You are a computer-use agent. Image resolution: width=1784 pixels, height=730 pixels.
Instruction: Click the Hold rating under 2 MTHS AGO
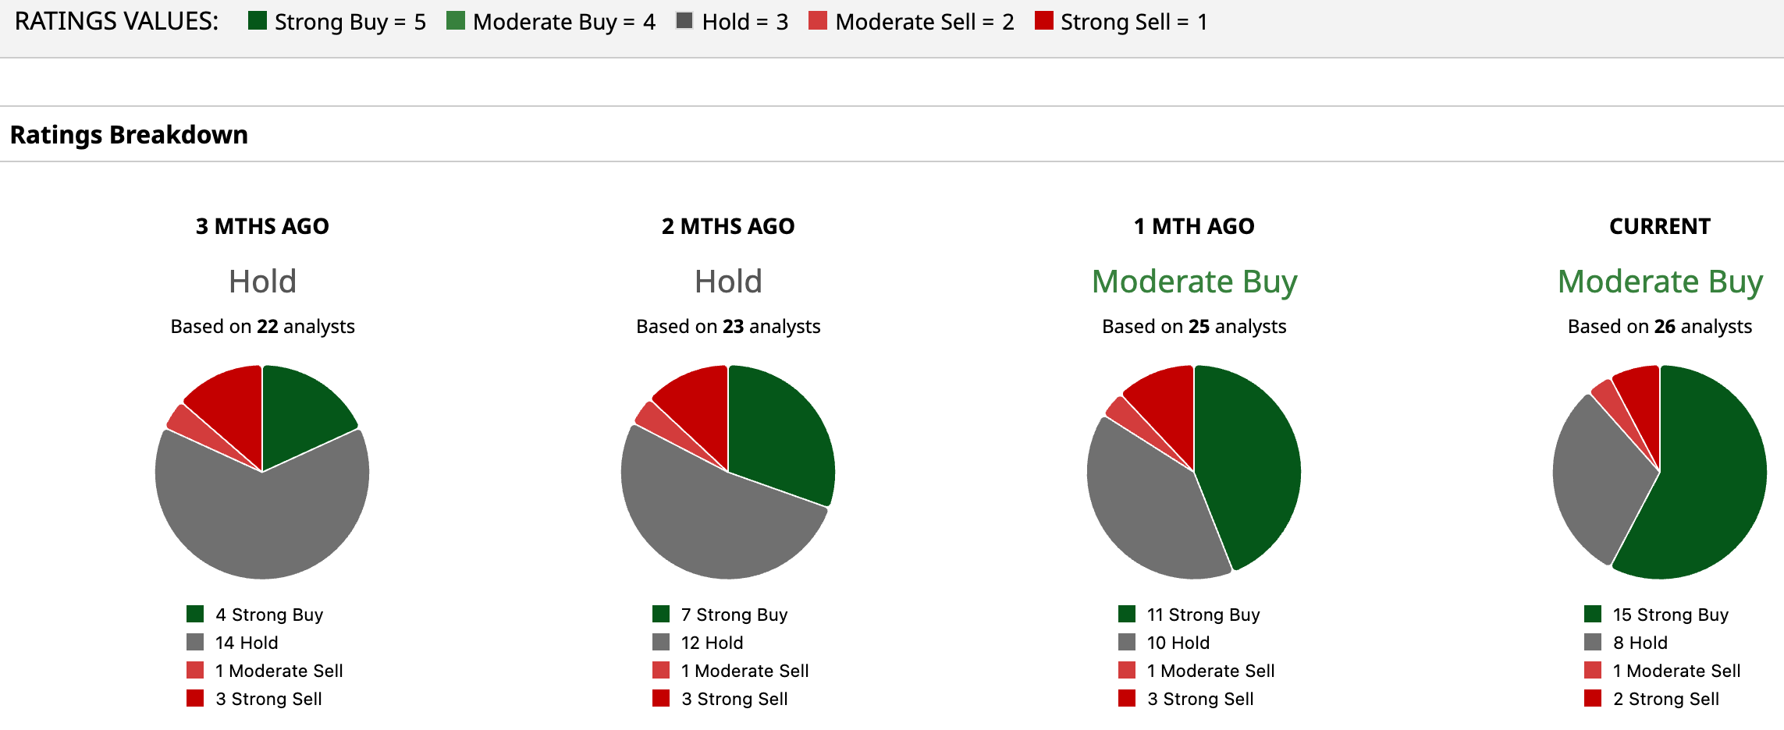pos(728,282)
